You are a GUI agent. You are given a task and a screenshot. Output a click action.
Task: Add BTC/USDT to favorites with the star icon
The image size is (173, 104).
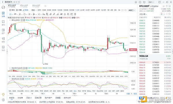167,6
